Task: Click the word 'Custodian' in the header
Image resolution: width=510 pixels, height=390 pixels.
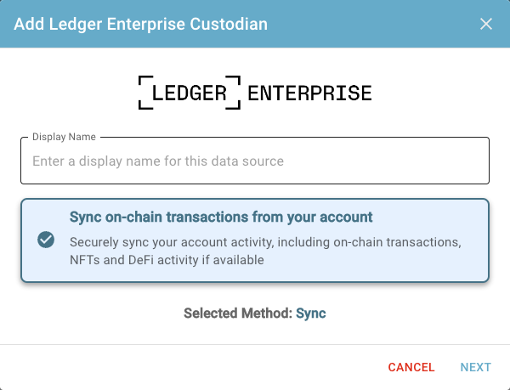Action: [x=229, y=24]
